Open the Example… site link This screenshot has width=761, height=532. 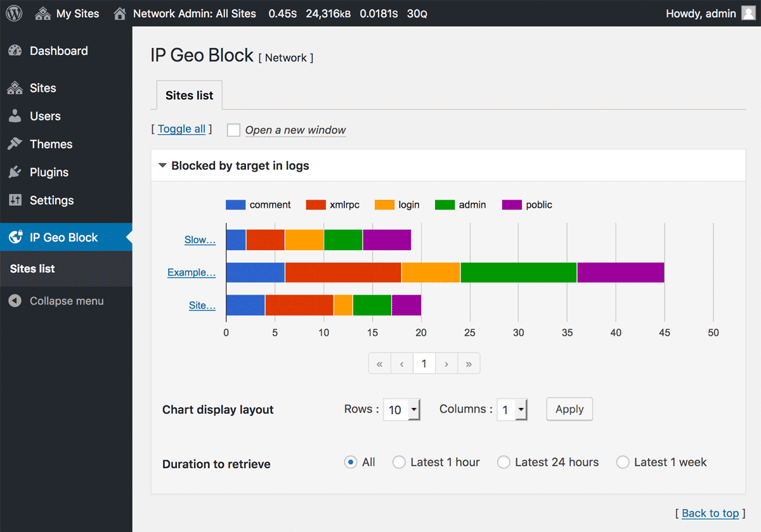(x=192, y=273)
